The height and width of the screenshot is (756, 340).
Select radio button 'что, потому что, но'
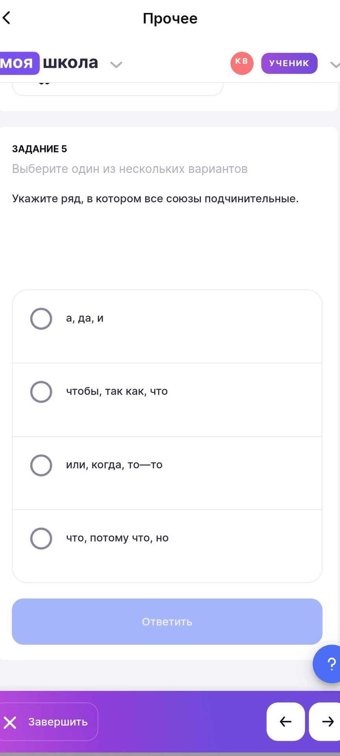41,538
